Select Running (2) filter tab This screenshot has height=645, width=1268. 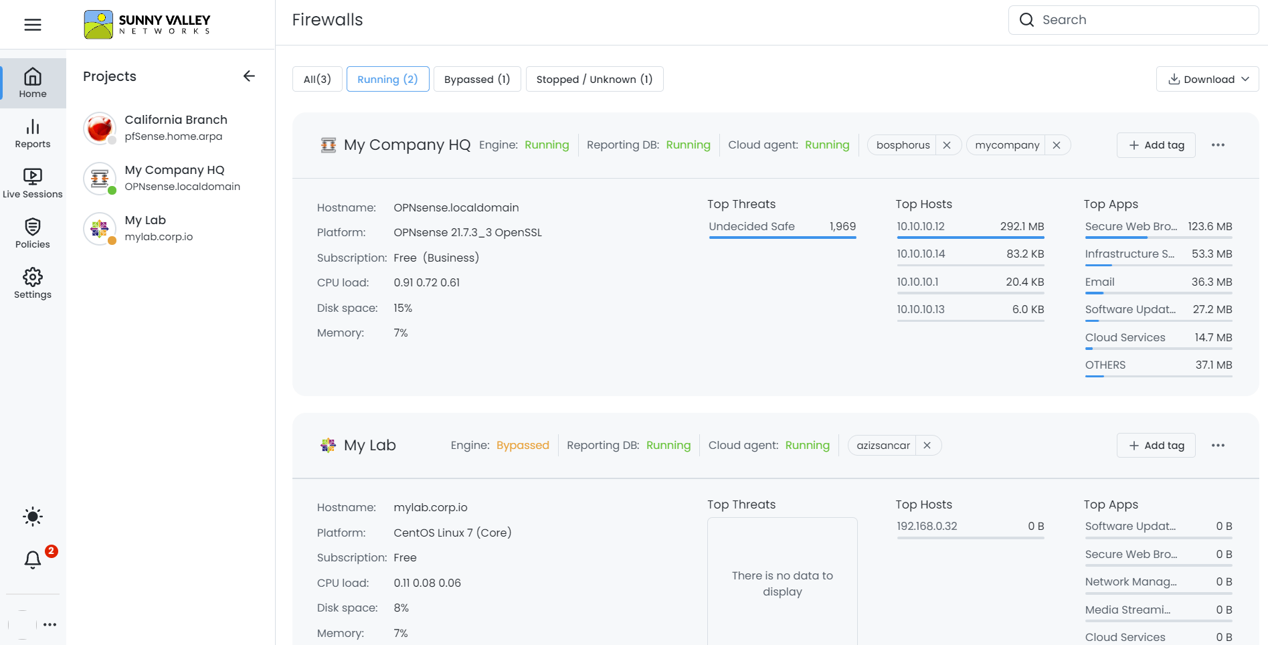[387, 79]
